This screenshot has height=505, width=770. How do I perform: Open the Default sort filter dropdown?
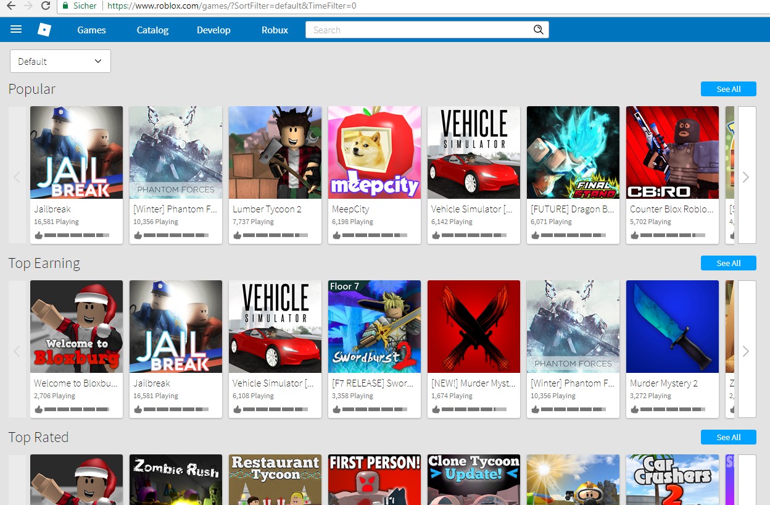60,61
